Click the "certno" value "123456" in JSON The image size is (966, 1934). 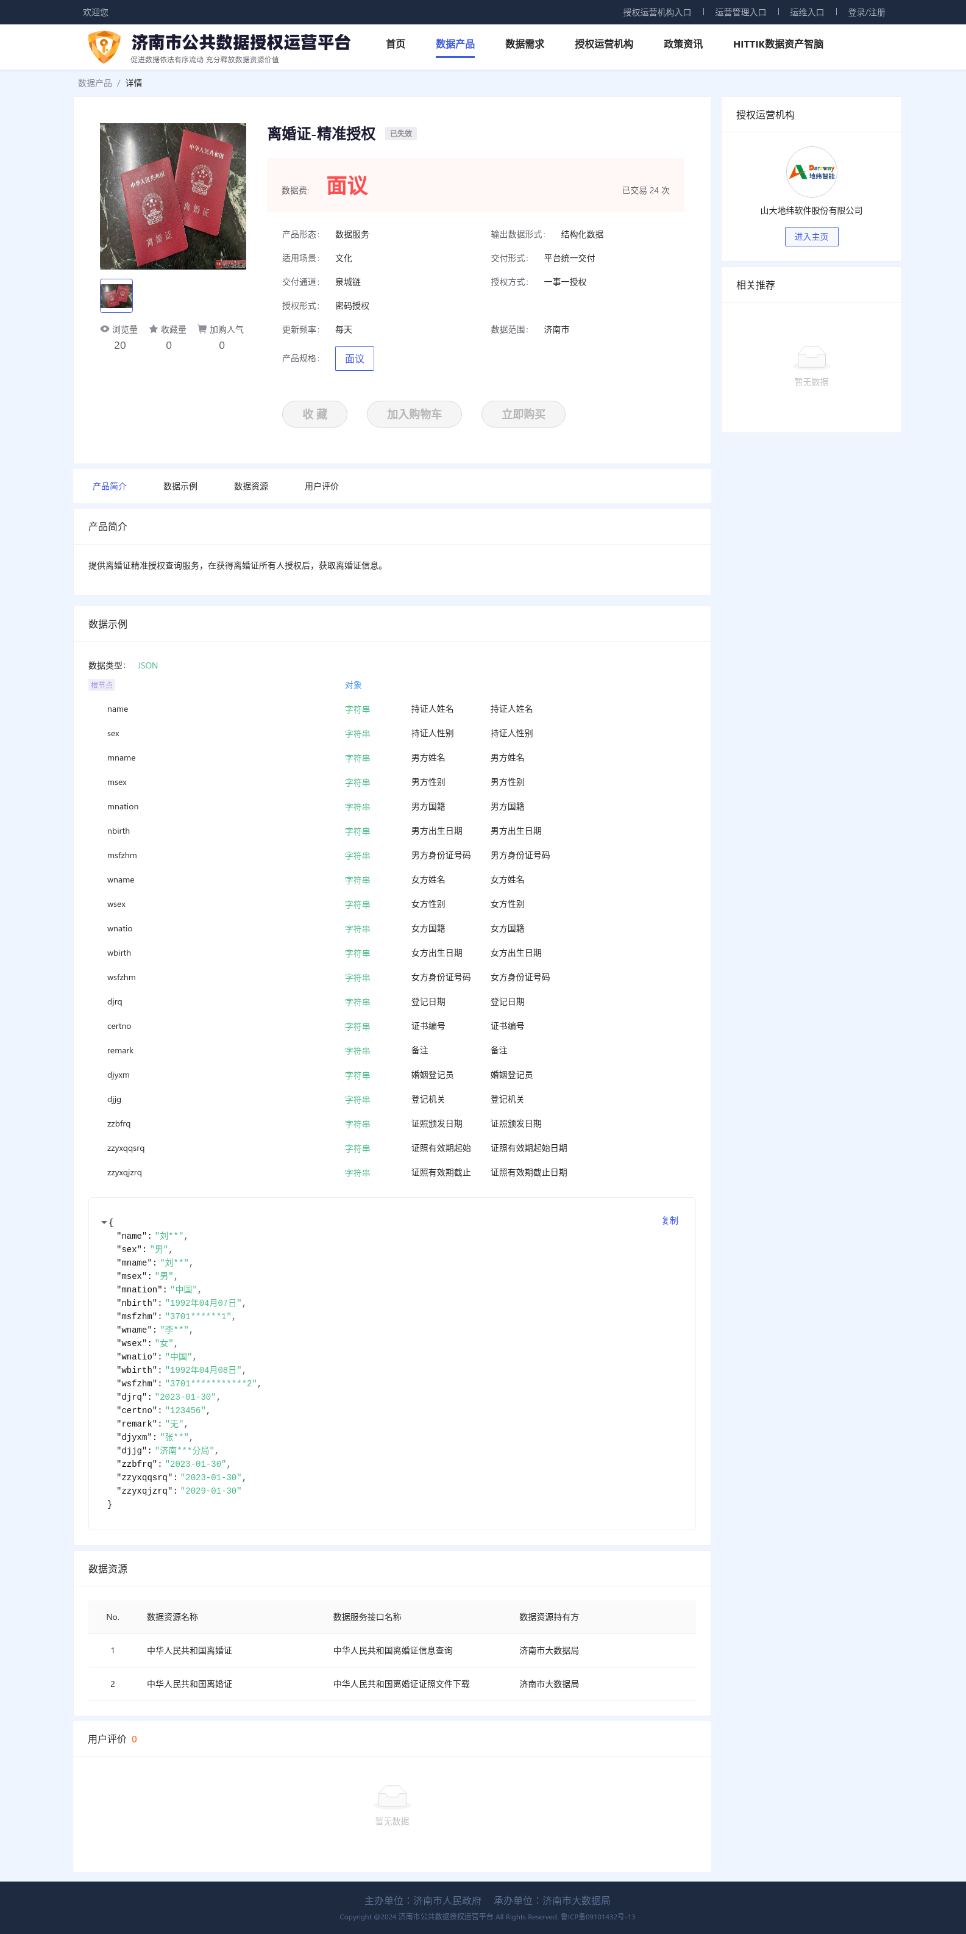click(x=185, y=1411)
